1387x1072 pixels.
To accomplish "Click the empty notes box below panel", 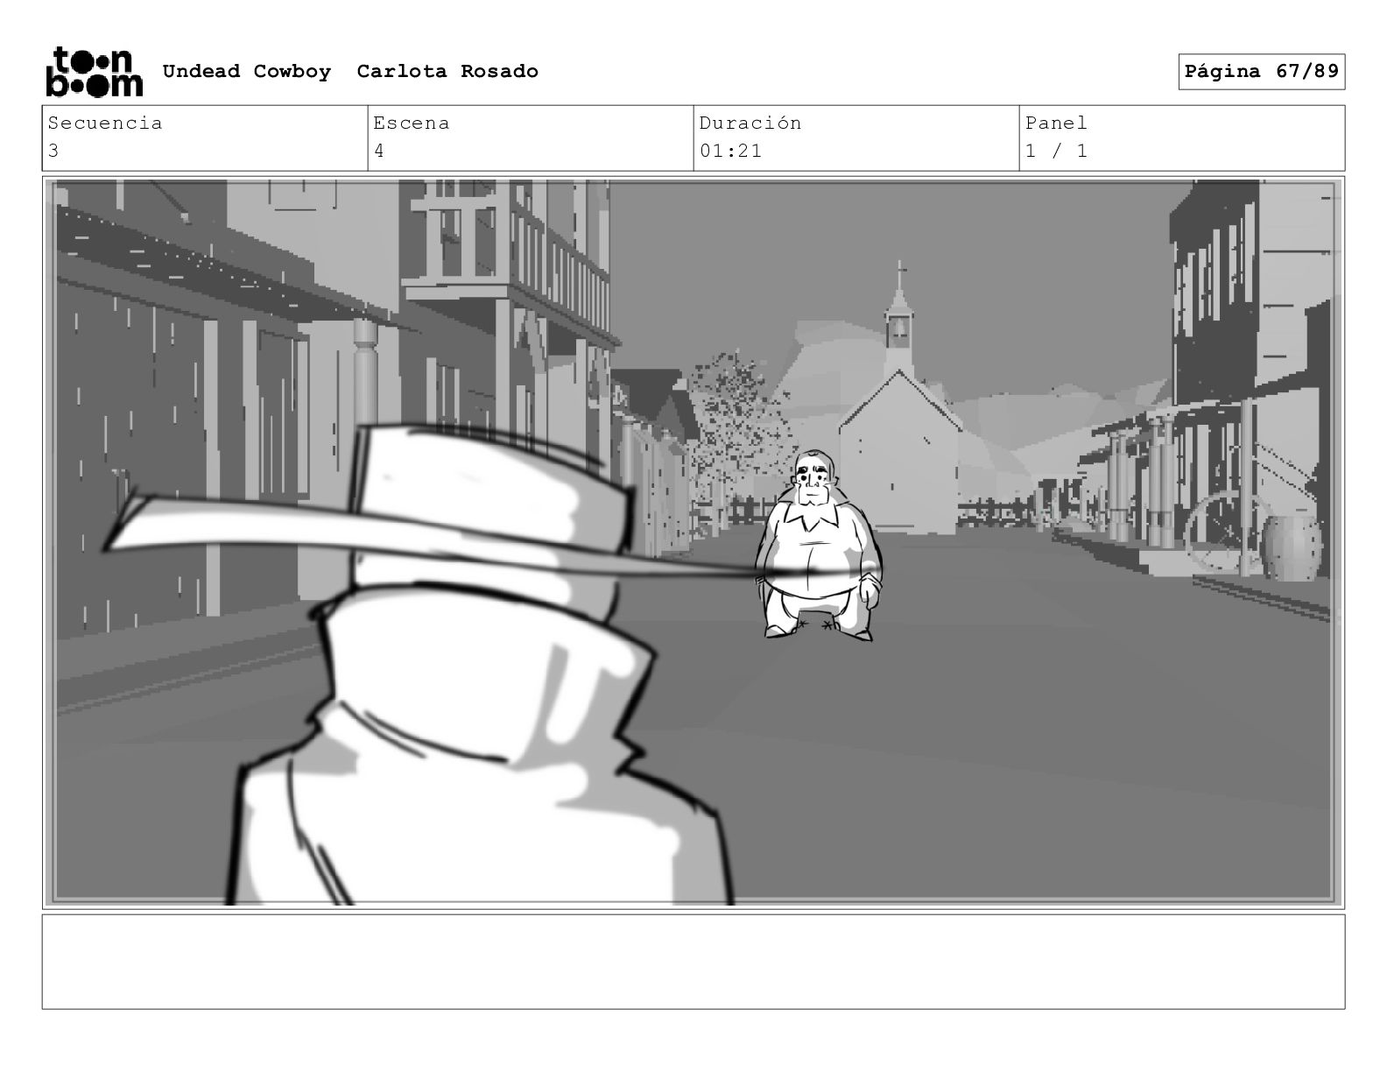I will coord(693,962).
